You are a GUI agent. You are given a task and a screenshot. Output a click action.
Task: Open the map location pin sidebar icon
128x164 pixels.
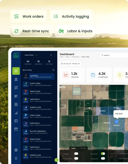(16, 79)
